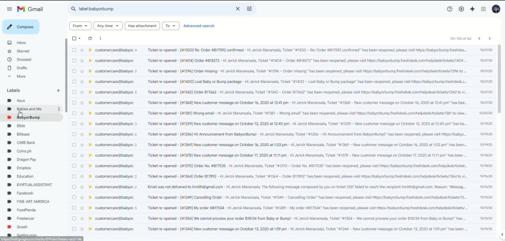
Task: Open the Advanced search link
Action: tap(198, 26)
